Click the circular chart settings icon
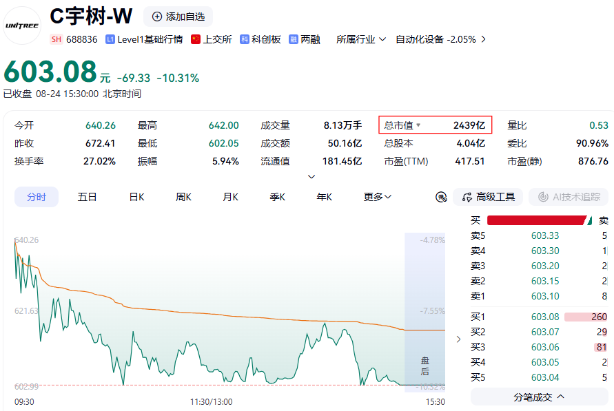The image size is (614, 411). (441, 197)
